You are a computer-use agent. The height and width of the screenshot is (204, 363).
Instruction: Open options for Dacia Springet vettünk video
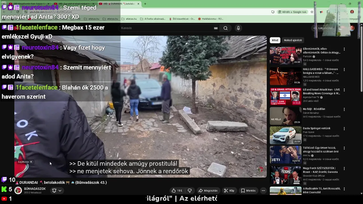point(344,129)
